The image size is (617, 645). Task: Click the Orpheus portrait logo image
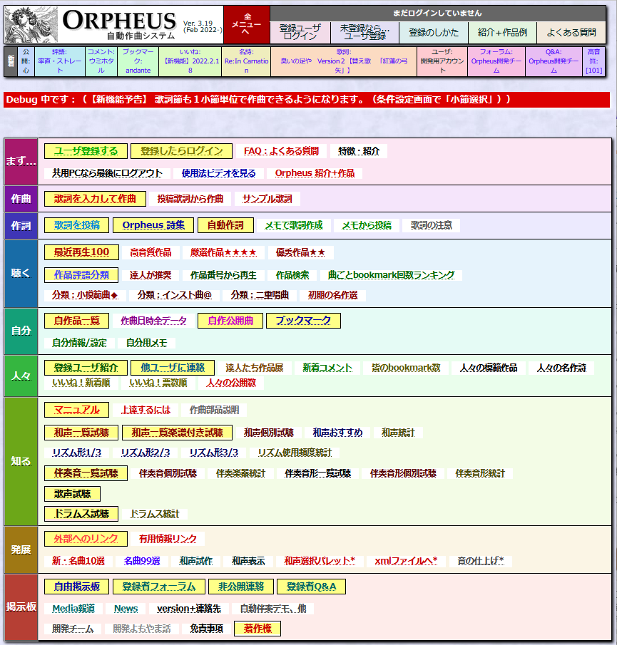point(31,25)
